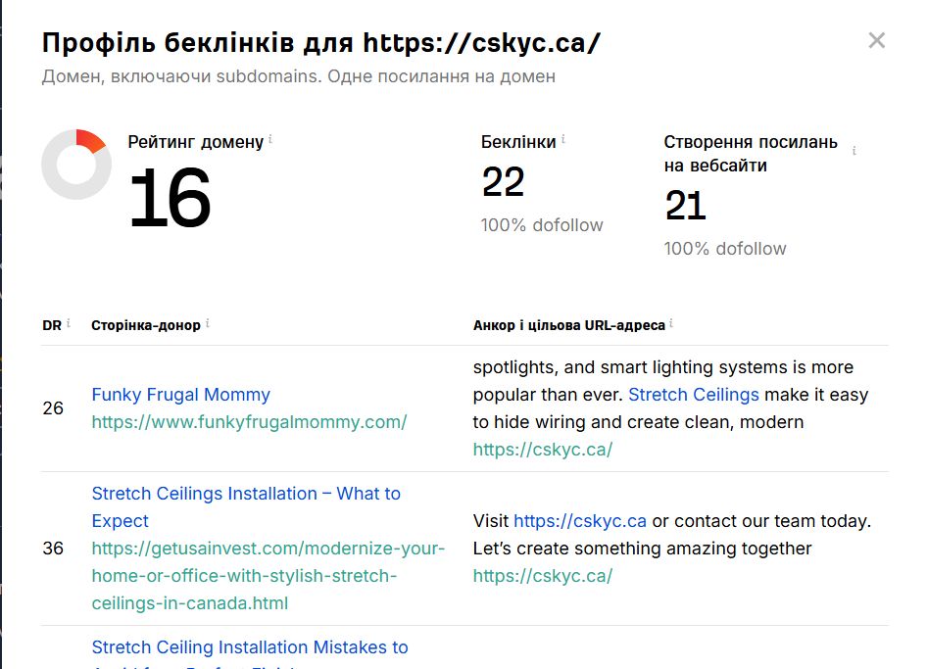927x669 pixels.
Task: Click the backlinks count 22
Action: point(503,182)
